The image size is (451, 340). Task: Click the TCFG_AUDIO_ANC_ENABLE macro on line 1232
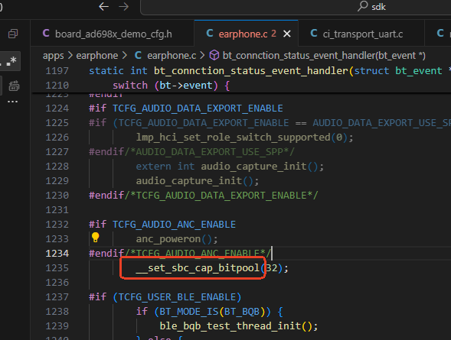click(x=174, y=225)
